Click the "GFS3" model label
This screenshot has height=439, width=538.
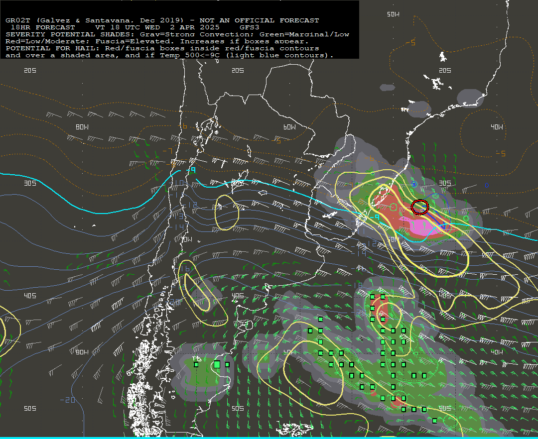coord(250,27)
